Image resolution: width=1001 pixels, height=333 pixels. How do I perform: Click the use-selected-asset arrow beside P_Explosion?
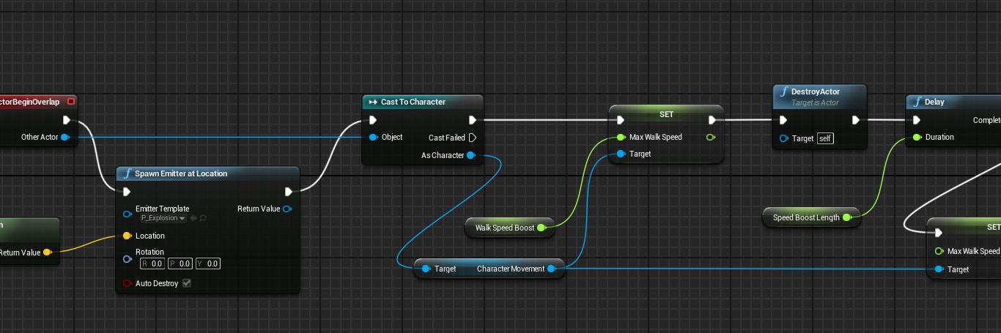[193, 218]
